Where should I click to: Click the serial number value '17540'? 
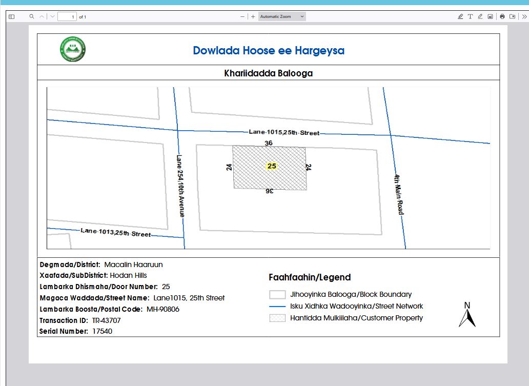[102, 331]
